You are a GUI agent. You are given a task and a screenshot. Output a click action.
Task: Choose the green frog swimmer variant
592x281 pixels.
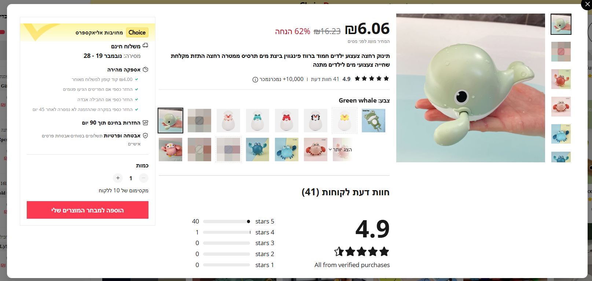(x=374, y=121)
